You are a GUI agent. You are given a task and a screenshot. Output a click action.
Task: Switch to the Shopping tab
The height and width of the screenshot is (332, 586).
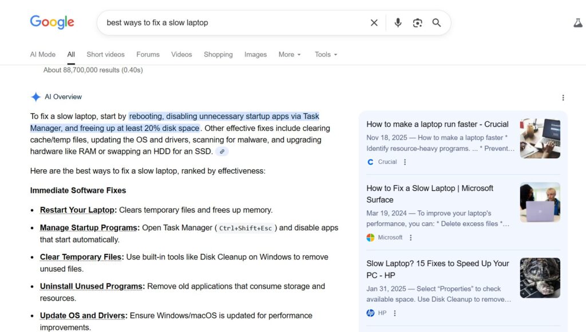click(218, 54)
